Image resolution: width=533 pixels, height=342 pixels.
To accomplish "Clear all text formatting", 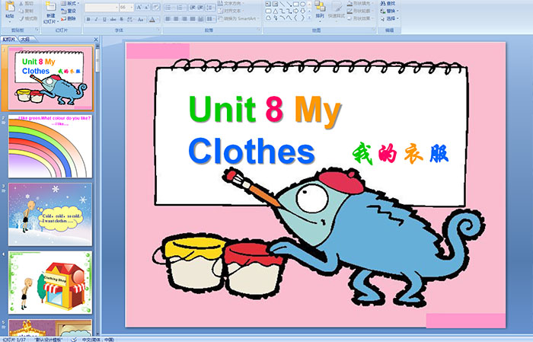I will click(x=155, y=8).
